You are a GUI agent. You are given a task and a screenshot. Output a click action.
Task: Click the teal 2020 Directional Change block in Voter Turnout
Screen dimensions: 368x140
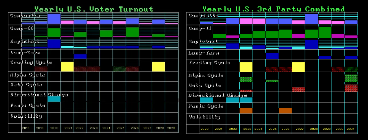(x=54, y=99)
